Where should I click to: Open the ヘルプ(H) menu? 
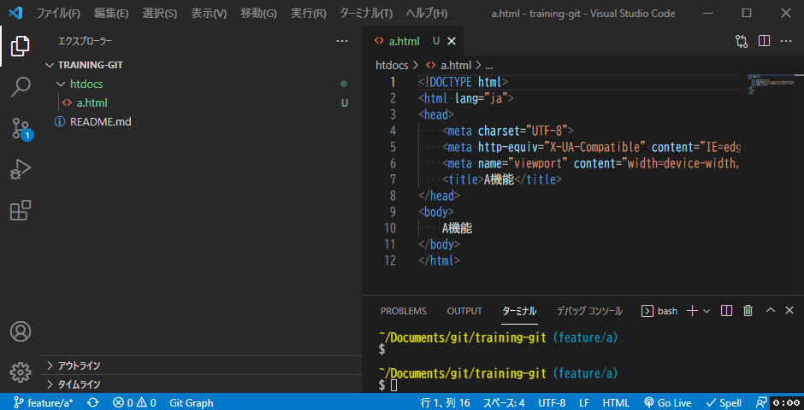(x=427, y=14)
